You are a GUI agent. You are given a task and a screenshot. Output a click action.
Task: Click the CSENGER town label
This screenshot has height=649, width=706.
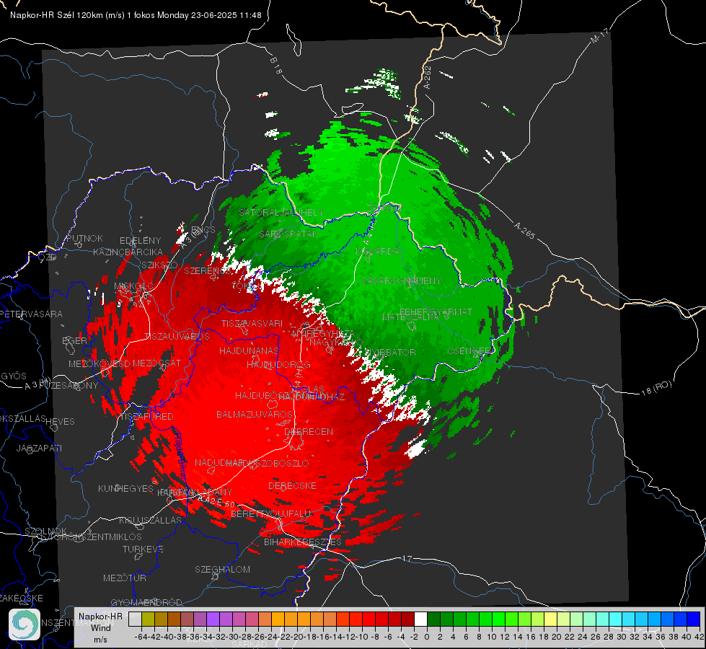(x=469, y=351)
